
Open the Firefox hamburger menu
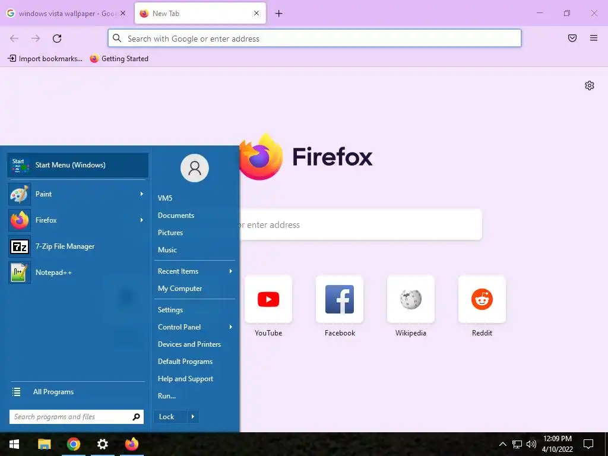[x=594, y=38]
